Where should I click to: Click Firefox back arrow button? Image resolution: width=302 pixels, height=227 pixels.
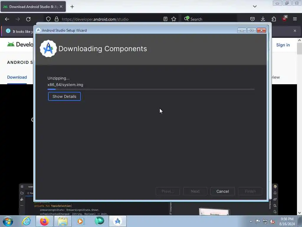coord(7,19)
